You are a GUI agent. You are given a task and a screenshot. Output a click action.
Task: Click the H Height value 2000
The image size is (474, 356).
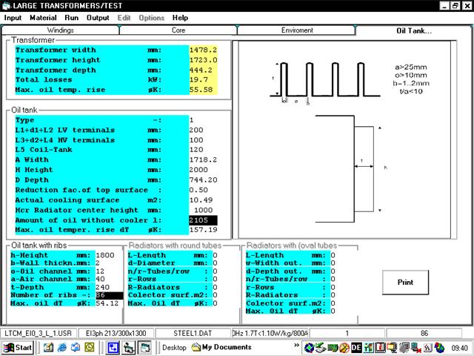click(203, 170)
